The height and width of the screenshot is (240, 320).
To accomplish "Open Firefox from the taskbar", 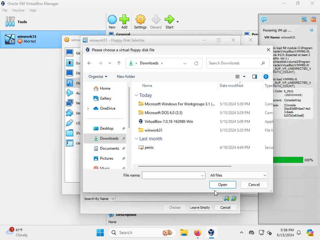I will [x=197, y=232].
